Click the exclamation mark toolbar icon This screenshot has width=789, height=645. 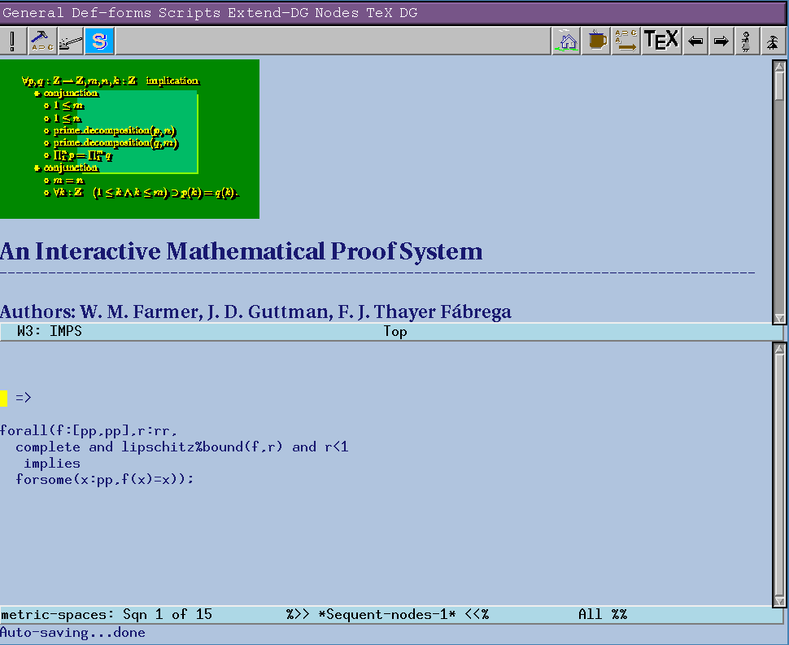pyautogui.click(x=13, y=41)
